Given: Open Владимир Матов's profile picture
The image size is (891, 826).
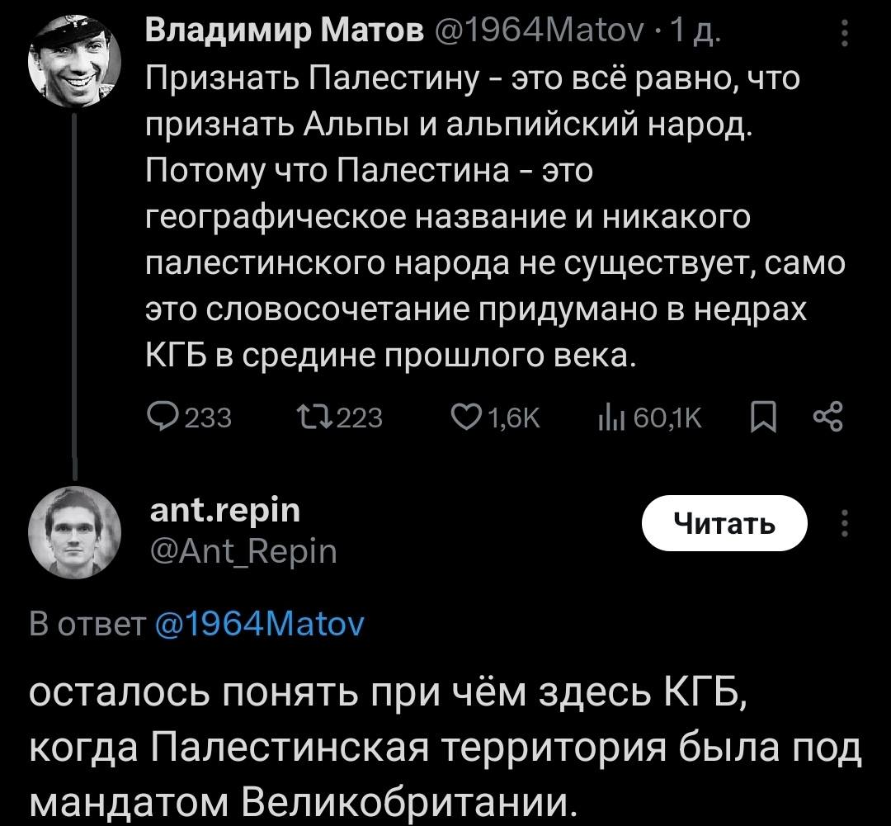Looking at the screenshot, I should coord(74,64).
